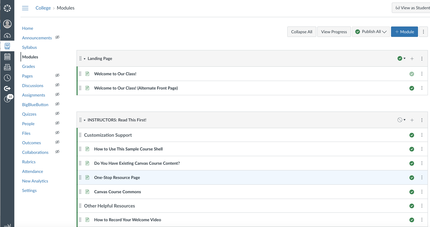Grab the drag handle of Landing Page module
The image size is (430, 227).
pyautogui.click(x=80, y=59)
